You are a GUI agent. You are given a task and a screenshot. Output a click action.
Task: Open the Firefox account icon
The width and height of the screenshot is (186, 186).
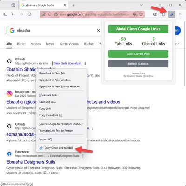click(x=155, y=14)
